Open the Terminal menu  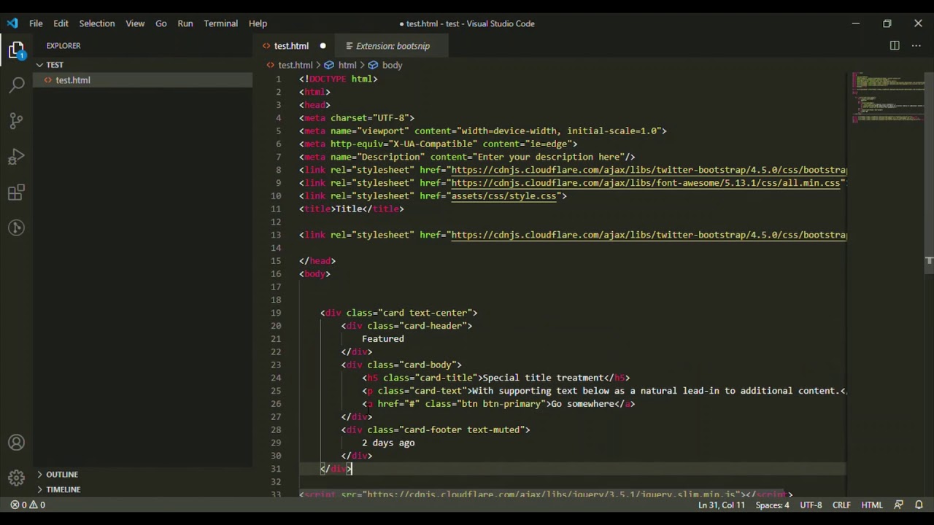pos(220,23)
